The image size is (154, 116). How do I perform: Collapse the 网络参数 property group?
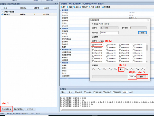[60, 29]
